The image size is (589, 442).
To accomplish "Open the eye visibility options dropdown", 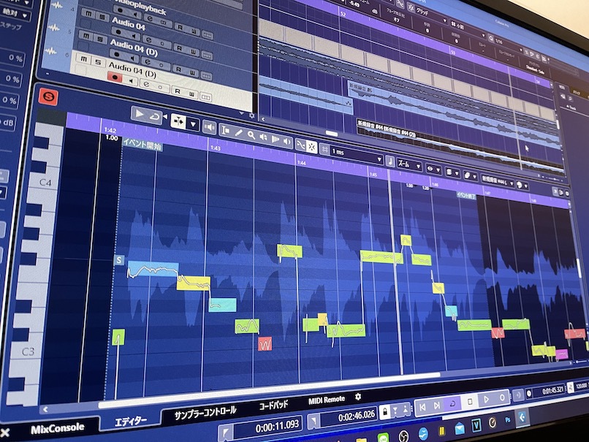I will click(x=433, y=169).
